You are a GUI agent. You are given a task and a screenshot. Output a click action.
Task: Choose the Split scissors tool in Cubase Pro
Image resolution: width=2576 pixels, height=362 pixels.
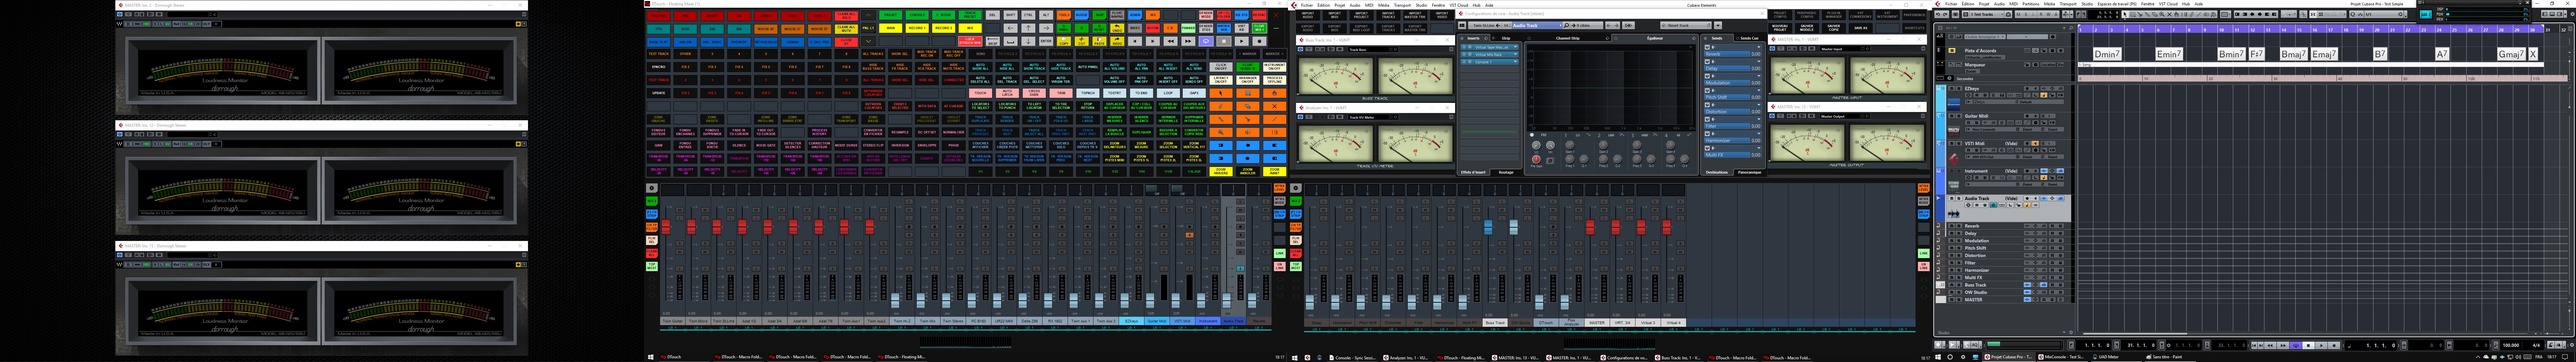[x=2140, y=14]
